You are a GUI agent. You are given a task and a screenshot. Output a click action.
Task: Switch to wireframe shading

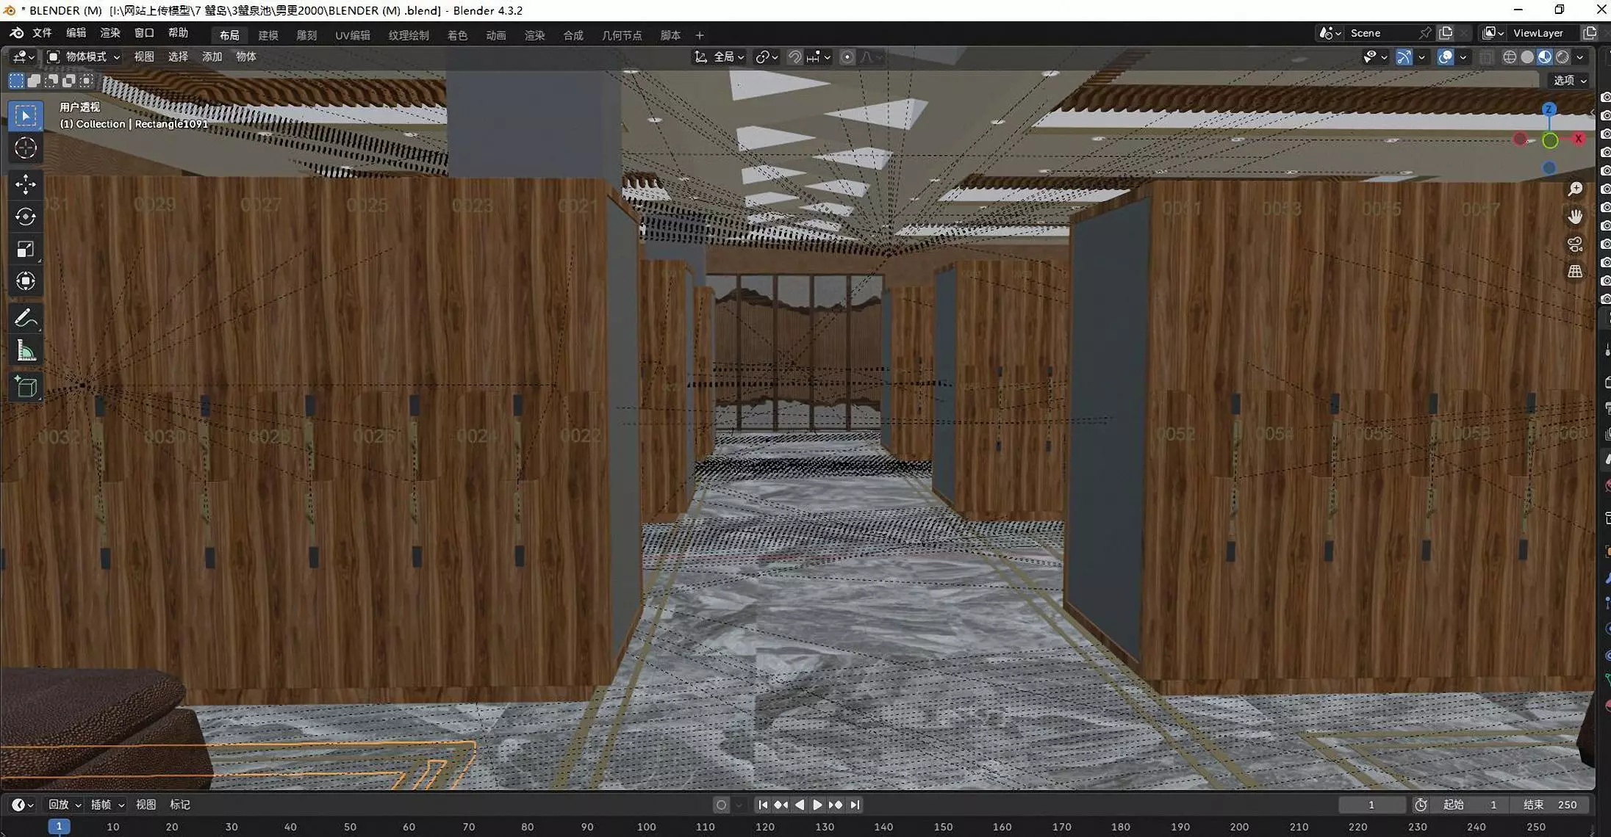click(x=1510, y=57)
